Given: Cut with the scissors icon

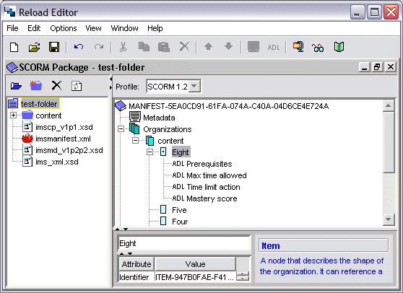Looking at the screenshot, I should coord(123,47).
